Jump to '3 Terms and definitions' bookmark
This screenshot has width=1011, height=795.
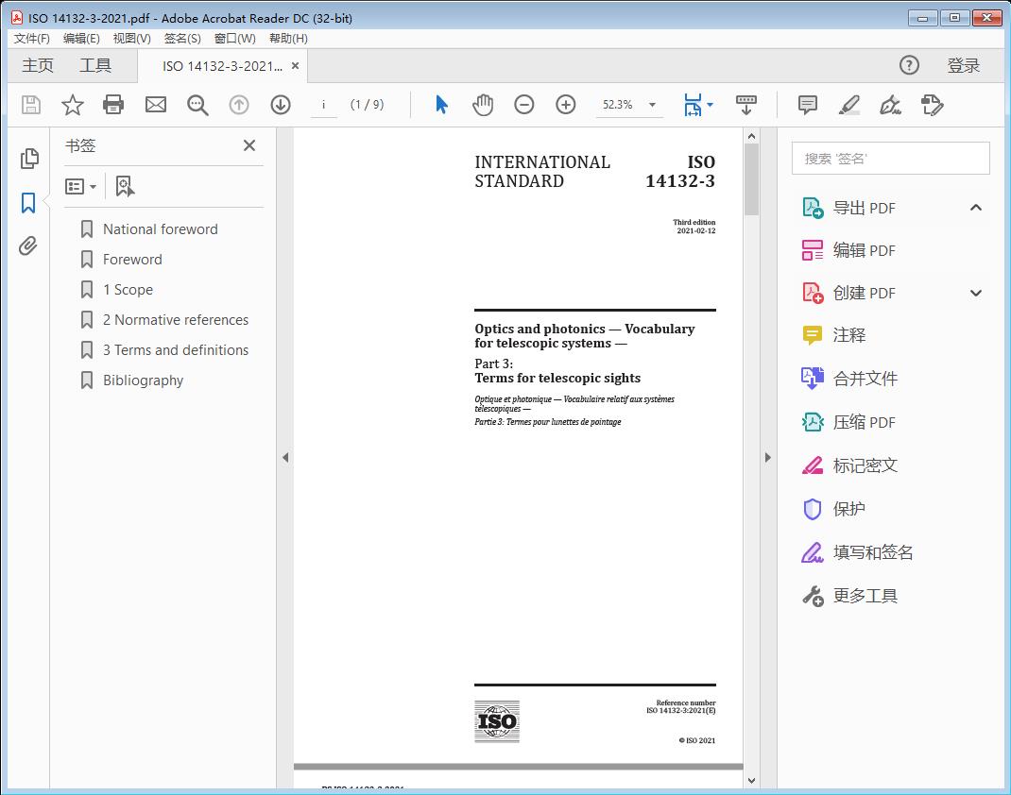[176, 350]
